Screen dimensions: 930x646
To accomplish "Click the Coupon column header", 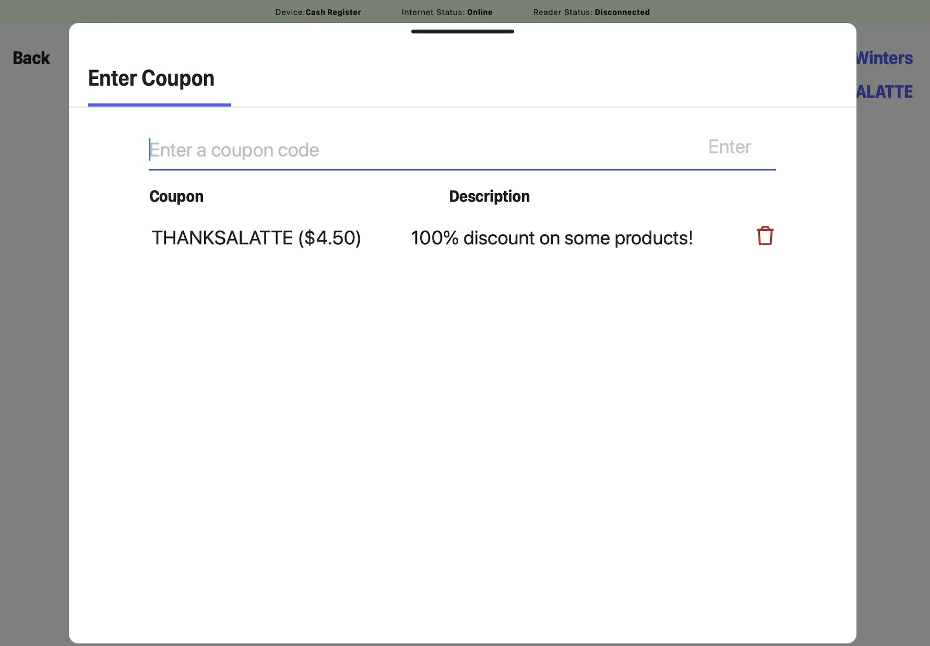I will tap(176, 196).
